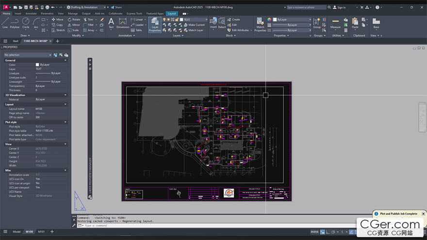Select the Polyline tool
Screen dimensions: 427x240
(x=15, y=22)
